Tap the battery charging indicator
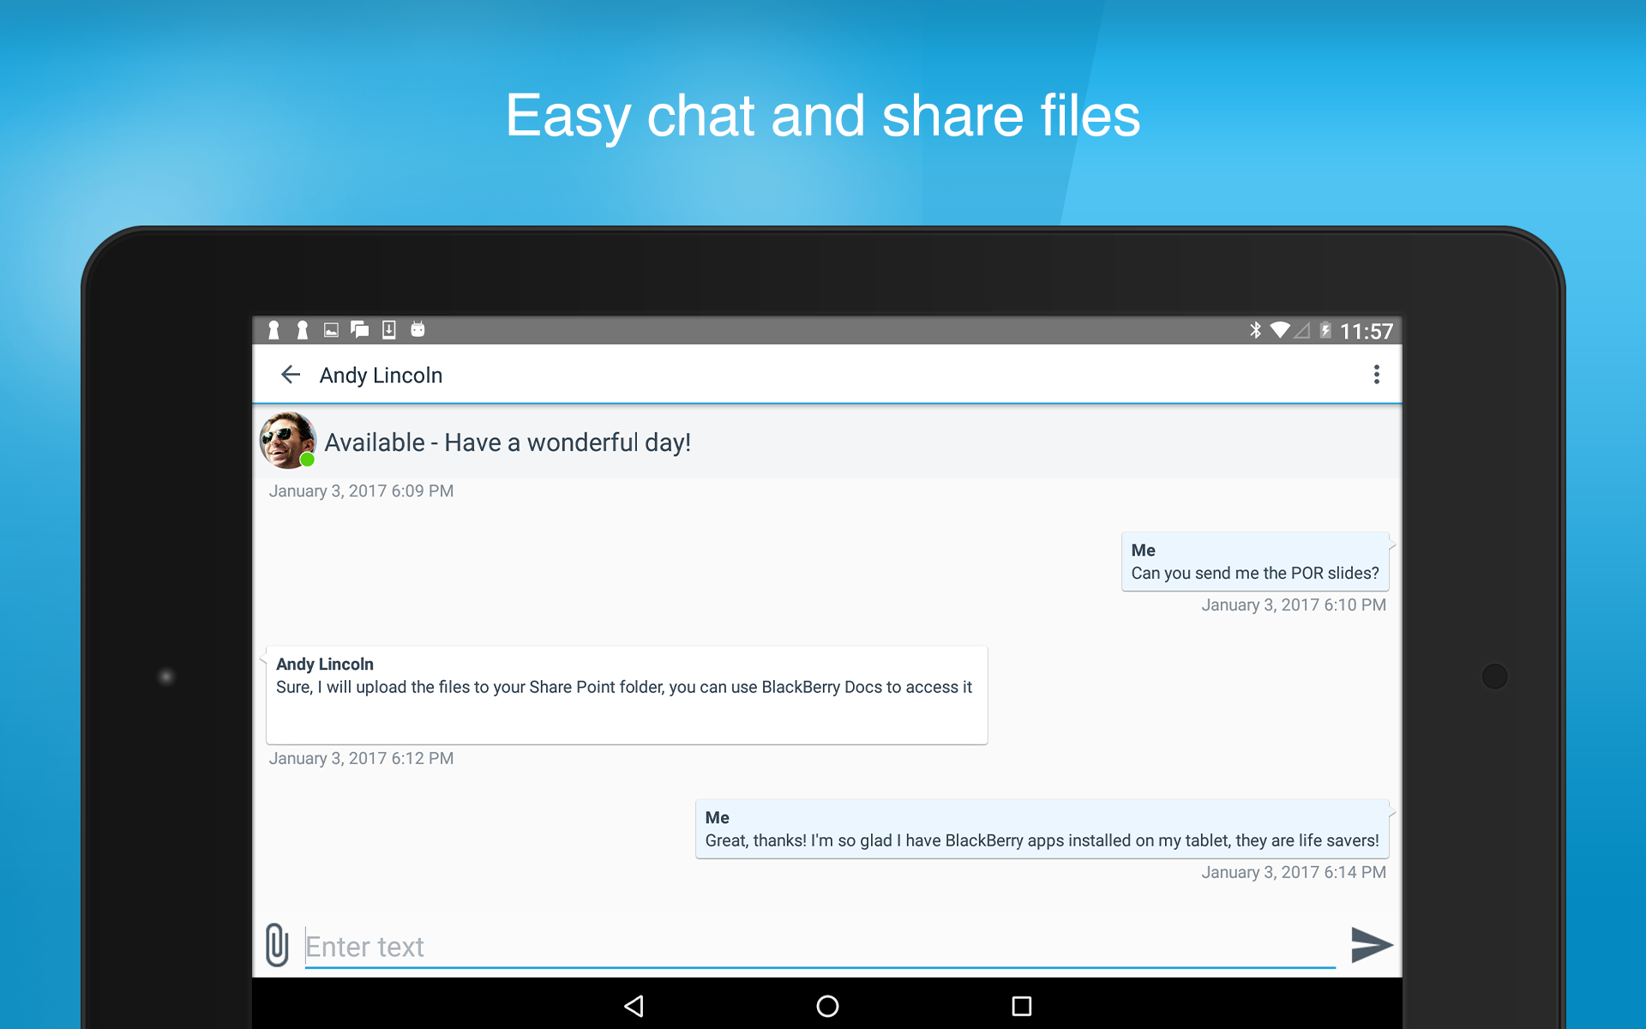The image size is (1646, 1029). [x=1325, y=329]
